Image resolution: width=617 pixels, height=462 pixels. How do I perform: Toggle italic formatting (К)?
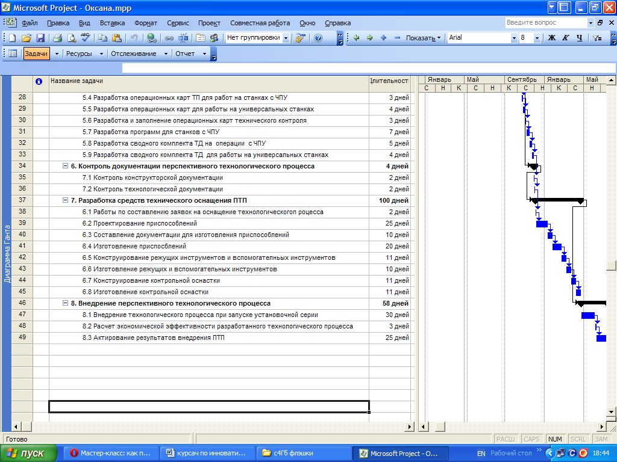[x=565, y=38]
